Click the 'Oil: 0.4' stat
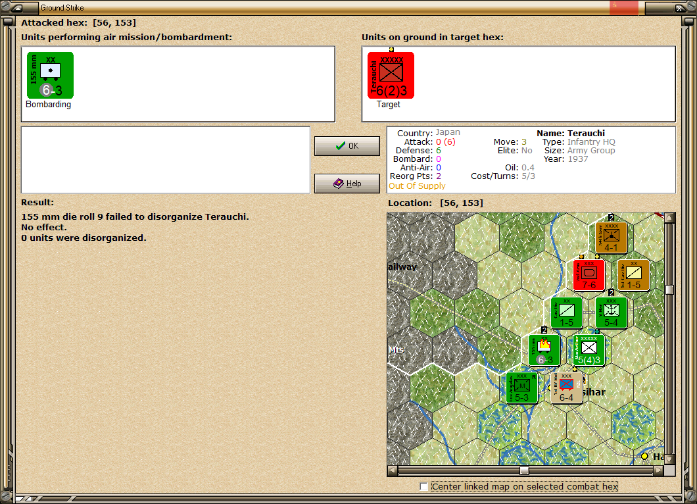Image resolution: width=697 pixels, height=504 pixels. point(519,168)
